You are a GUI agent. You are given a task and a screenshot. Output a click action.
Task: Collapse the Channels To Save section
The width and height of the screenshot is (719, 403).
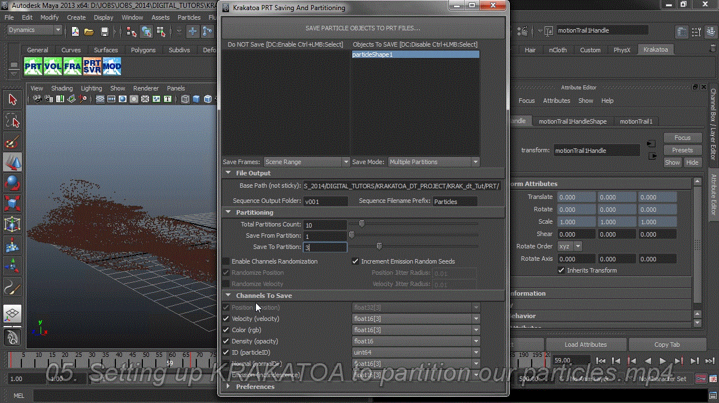[228, 296]
